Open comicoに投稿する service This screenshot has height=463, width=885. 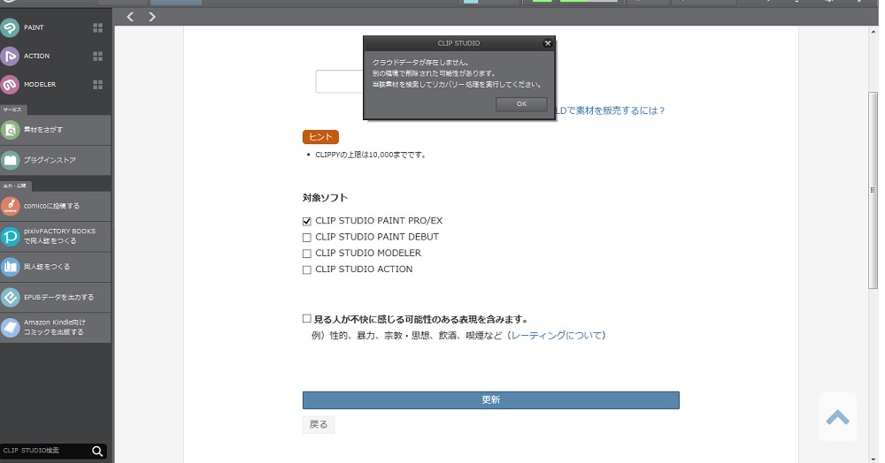click(x=55, y=206)
